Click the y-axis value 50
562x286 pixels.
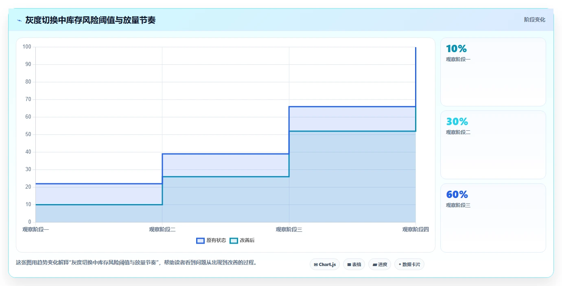(x=28, y=134)
